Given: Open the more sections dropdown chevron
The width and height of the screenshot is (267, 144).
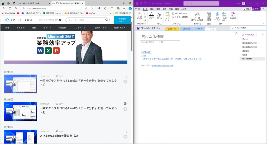Looking at the screenshot, I should pyautogui.click(x=207, y=29).
